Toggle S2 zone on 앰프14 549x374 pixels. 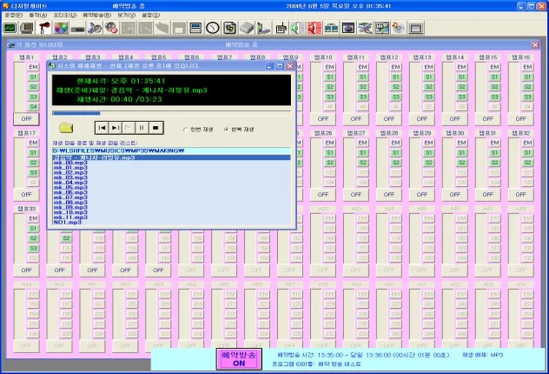[461, 87]
